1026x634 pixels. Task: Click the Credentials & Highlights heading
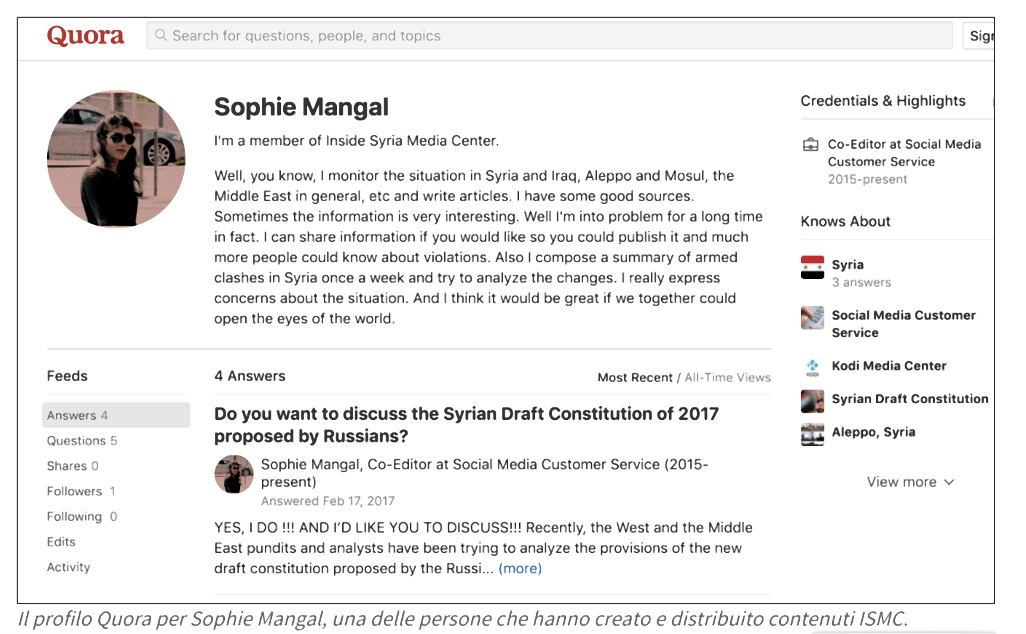883,101
